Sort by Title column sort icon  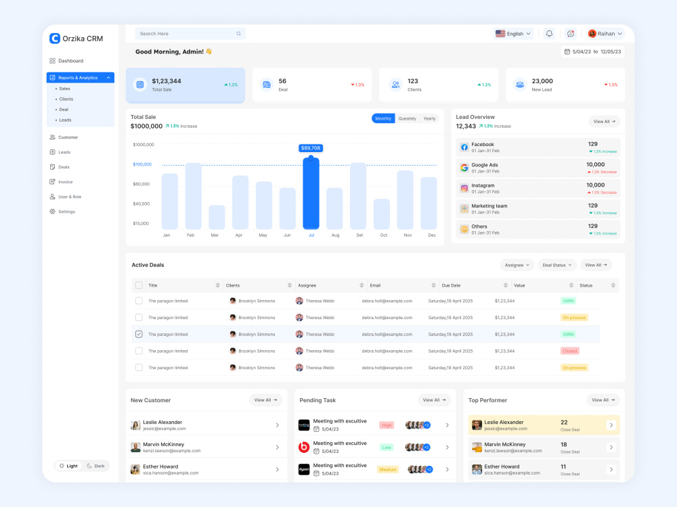pos(217,285)
